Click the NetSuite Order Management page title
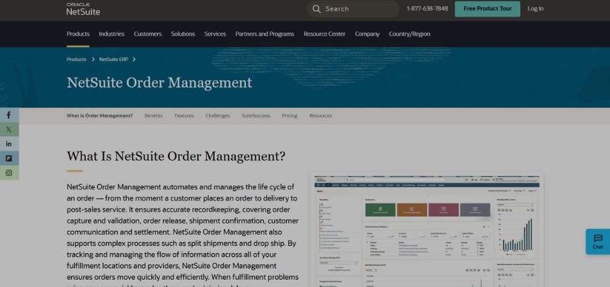 159,82
